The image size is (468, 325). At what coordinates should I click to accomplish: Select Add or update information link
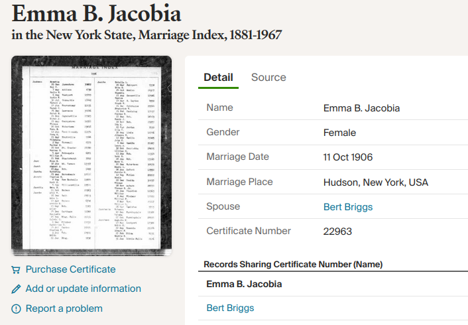(83, 289)
